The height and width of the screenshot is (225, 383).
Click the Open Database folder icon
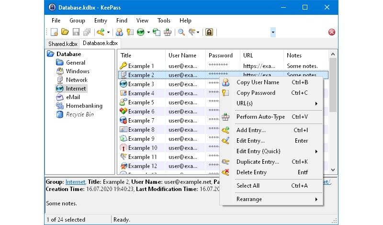(x=65, y=33)
